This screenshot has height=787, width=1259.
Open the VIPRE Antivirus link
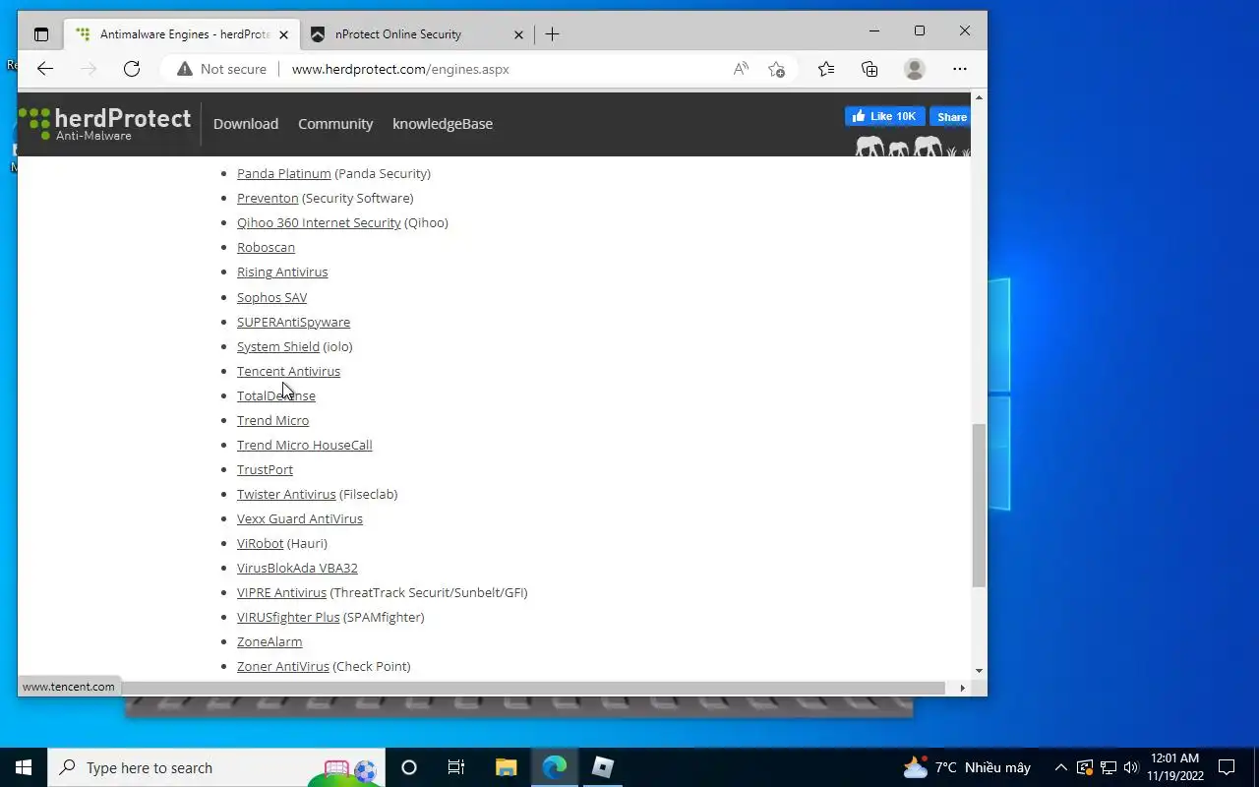pos(281,592)
